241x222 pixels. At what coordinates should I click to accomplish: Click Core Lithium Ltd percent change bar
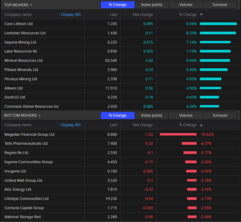(218, 24)
